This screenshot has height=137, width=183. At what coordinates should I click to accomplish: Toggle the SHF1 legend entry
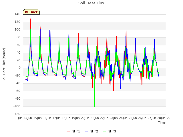click(x=73, y=131)
